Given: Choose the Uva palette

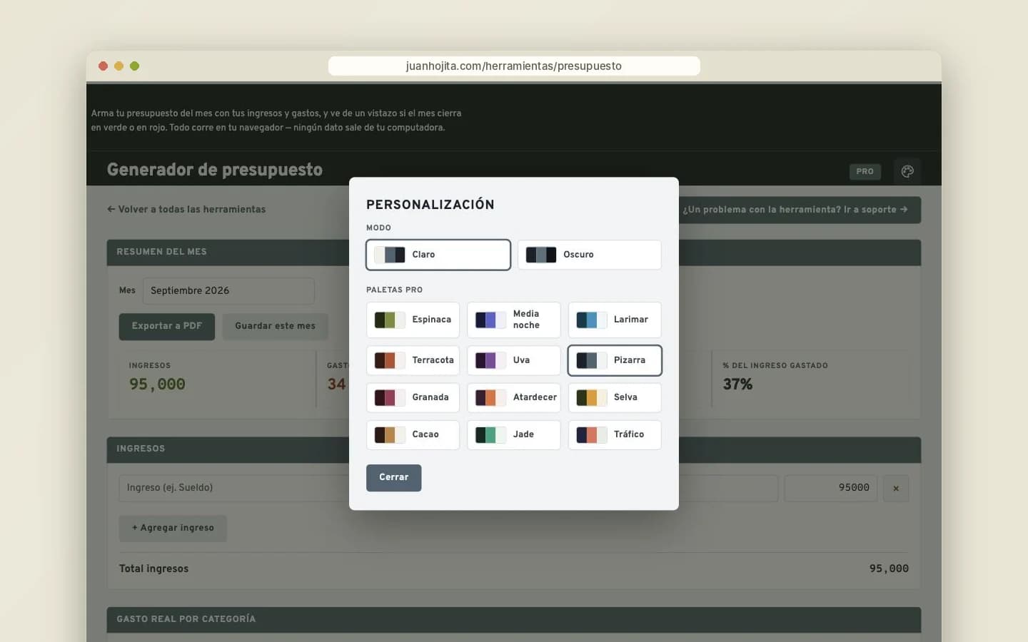Looking at the screenshot, I should [x=514, y=360].
